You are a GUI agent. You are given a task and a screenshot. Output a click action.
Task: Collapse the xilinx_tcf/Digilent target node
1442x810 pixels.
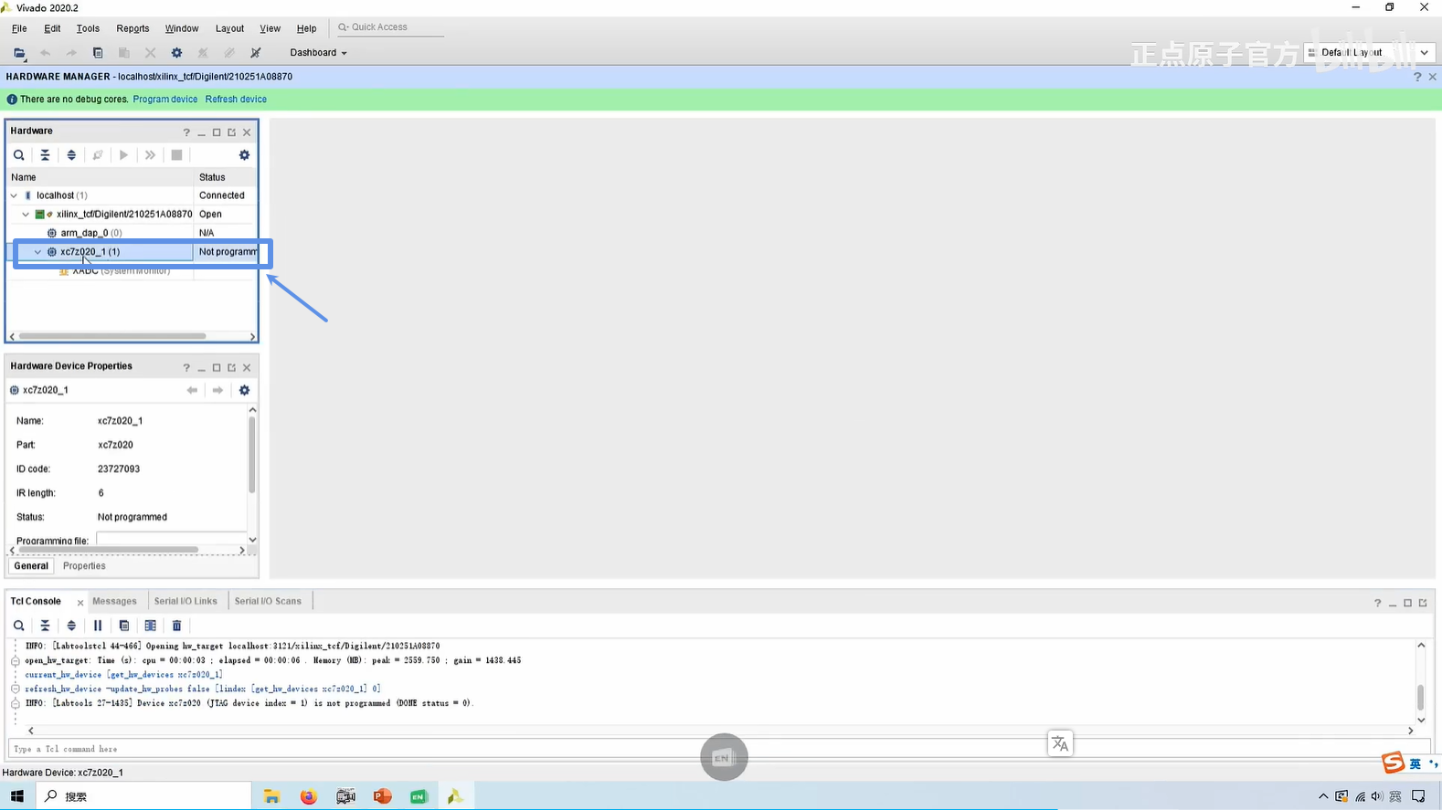[26, 215]
